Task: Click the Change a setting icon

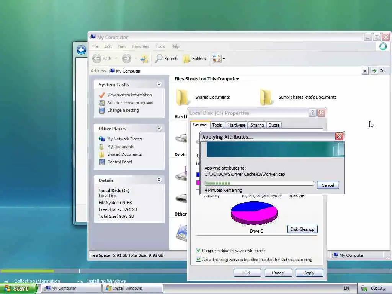Action: pyautogui.click(x=101, y=111)
